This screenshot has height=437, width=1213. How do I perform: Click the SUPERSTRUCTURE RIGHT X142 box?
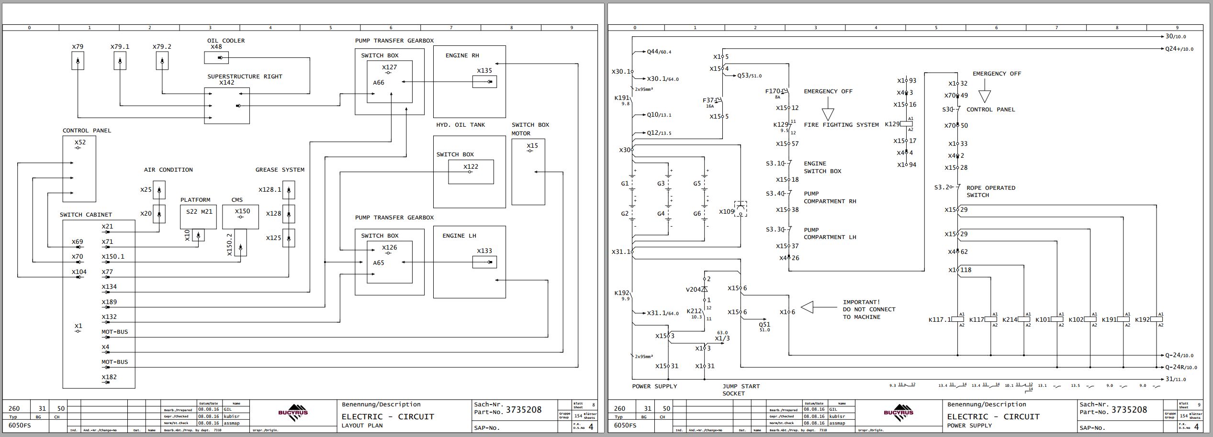[x=227, y=106]
